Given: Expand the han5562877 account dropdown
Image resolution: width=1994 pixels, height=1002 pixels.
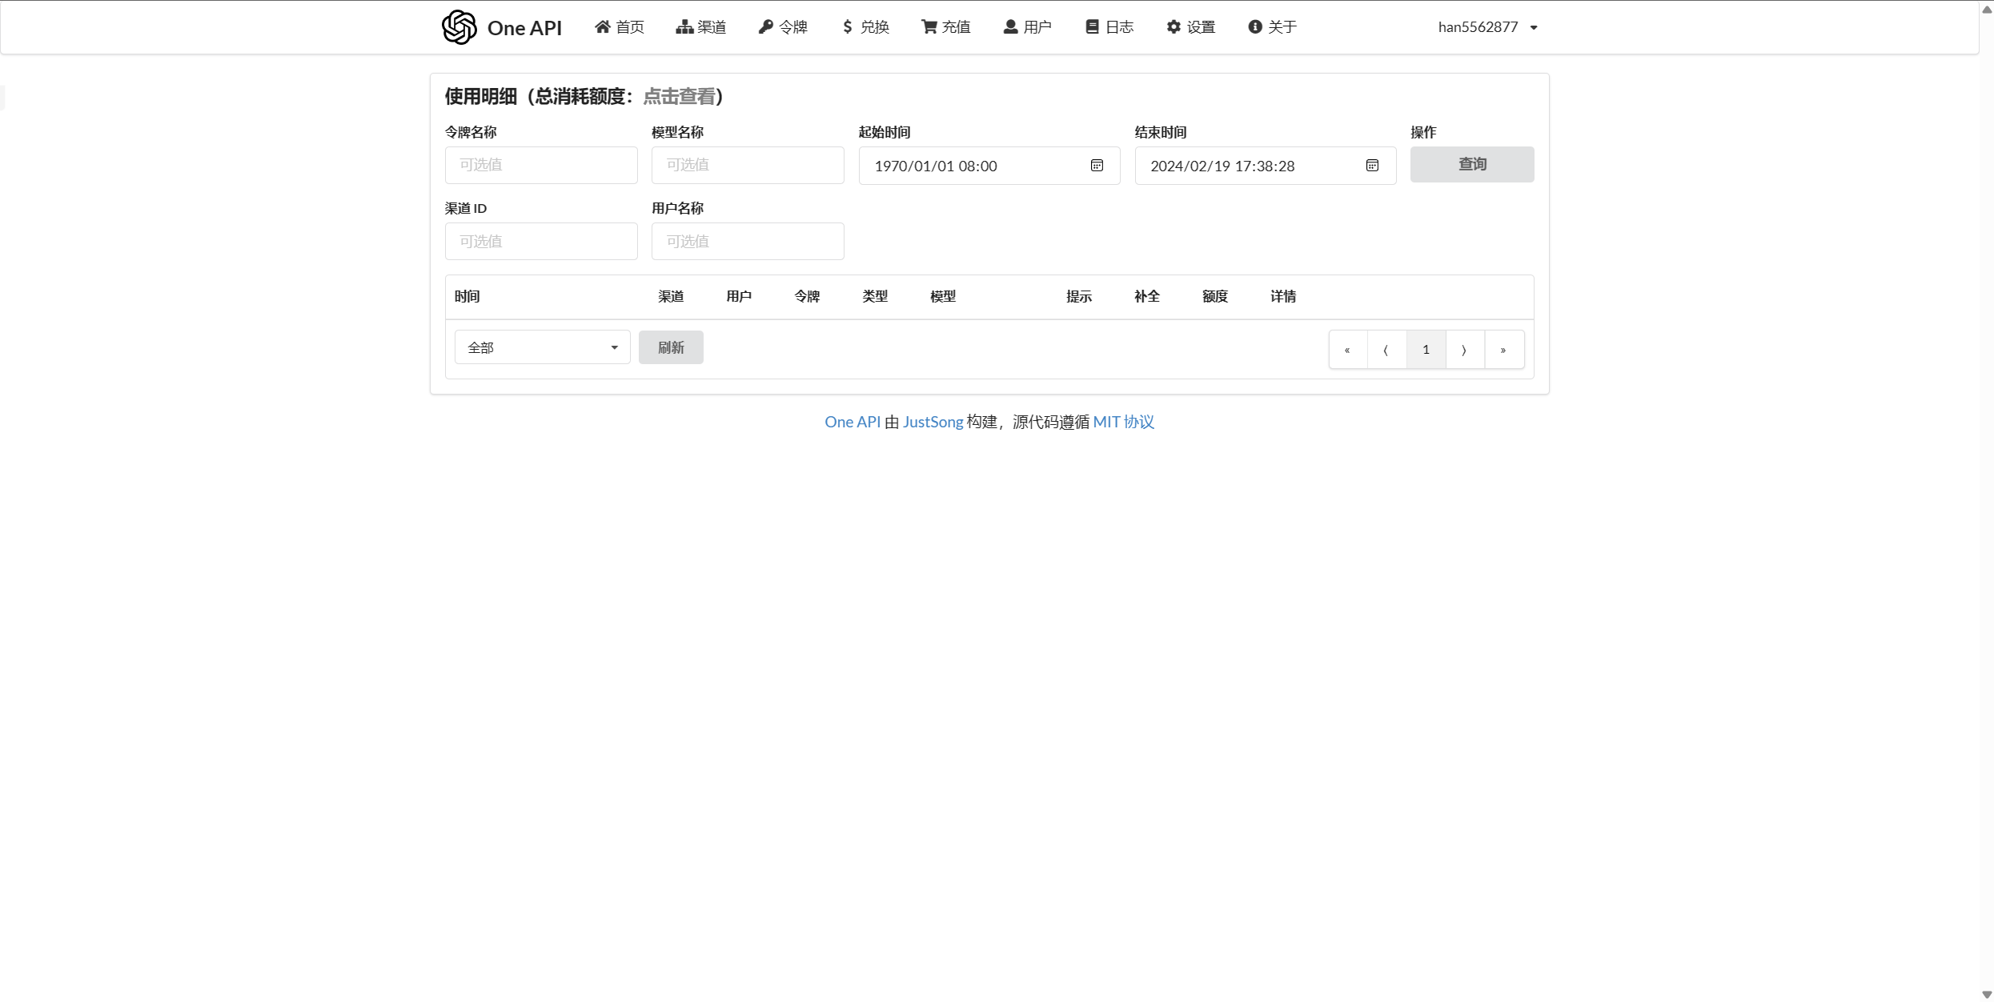Looking at the screenshot, I should click(x=1488, y=27).
